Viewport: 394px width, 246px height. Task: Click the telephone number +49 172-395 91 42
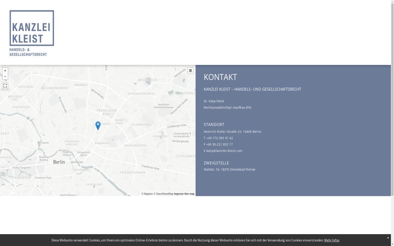coord(219,138)
